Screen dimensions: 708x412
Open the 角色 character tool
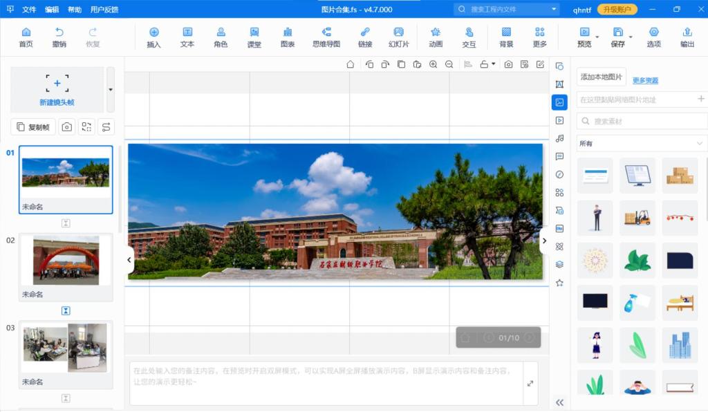tap(221, 37)
